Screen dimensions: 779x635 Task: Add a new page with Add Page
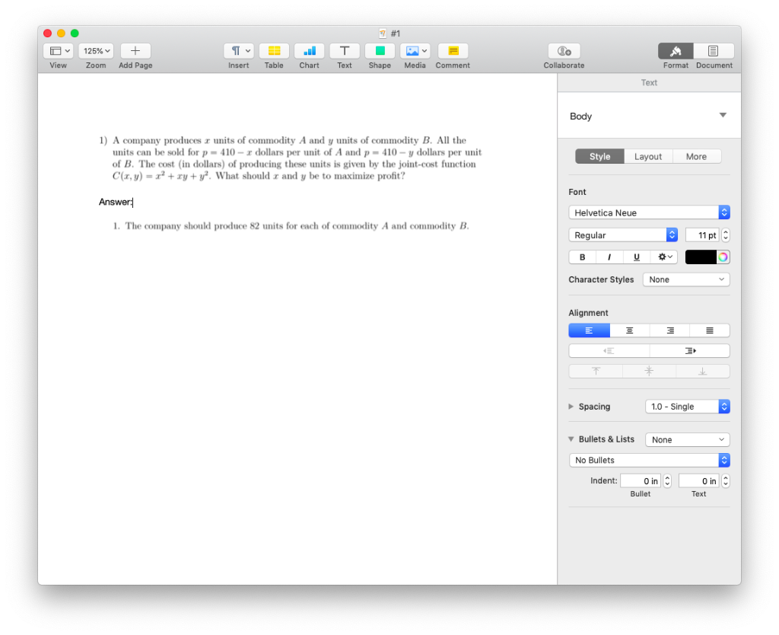[x=135, y=51]
